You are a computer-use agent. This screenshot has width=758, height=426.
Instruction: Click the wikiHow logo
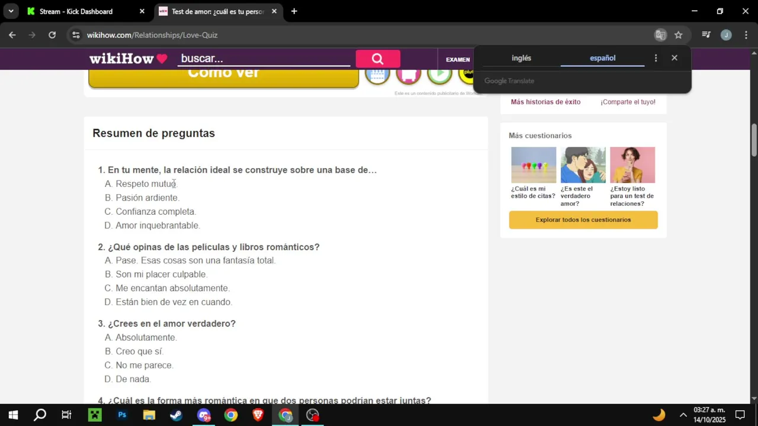(x=128, y=59)
